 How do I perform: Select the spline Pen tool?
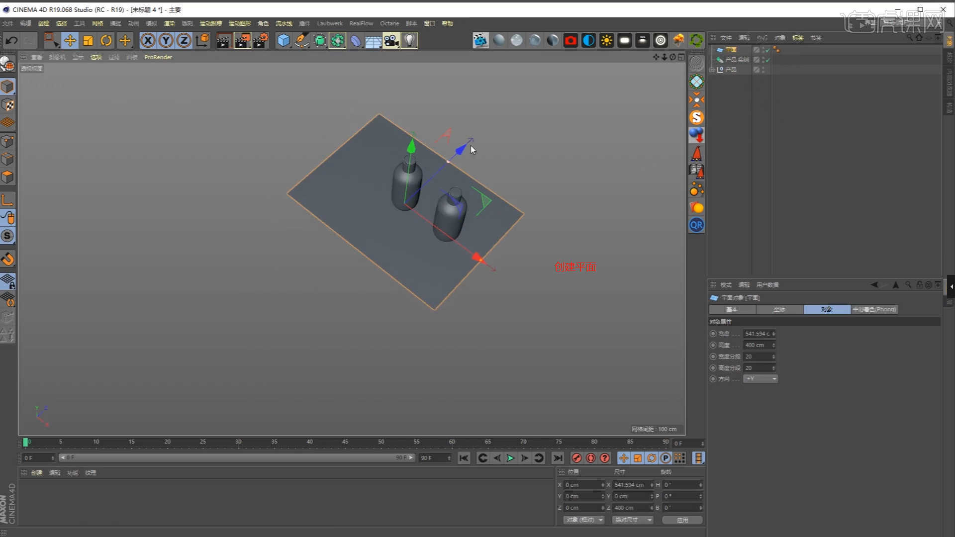(x=301, y=40)
